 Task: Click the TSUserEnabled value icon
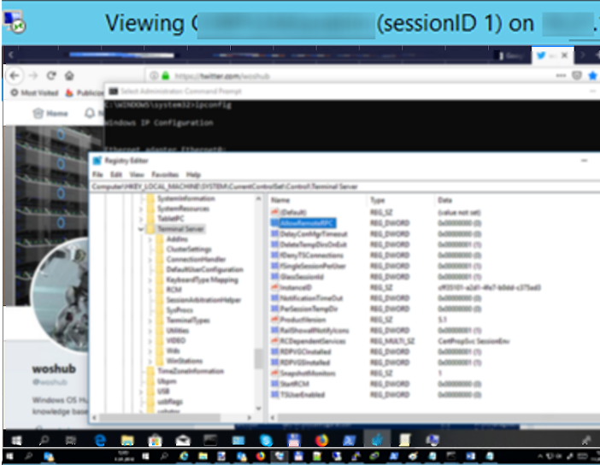click(x=274, y=395)
